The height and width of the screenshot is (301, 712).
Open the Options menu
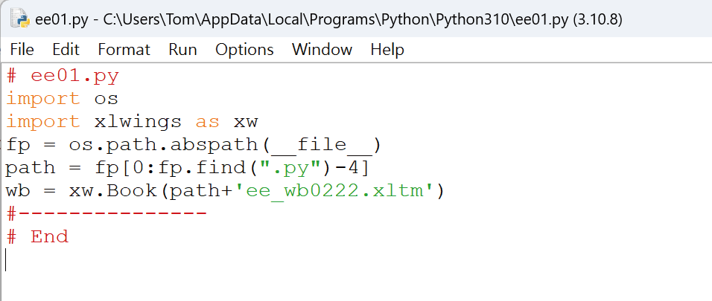point(244,49)
